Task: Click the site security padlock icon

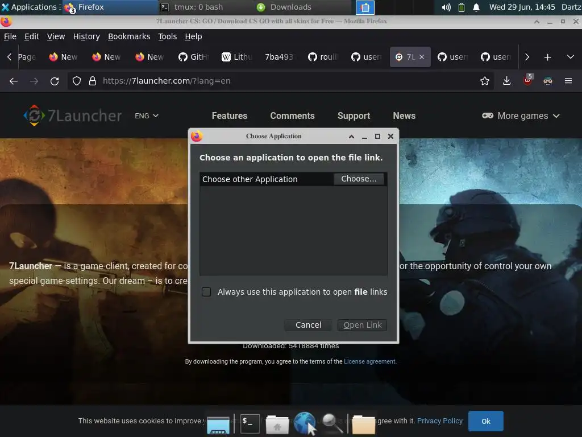Action: pyautogui.click(x=93, y=81)
